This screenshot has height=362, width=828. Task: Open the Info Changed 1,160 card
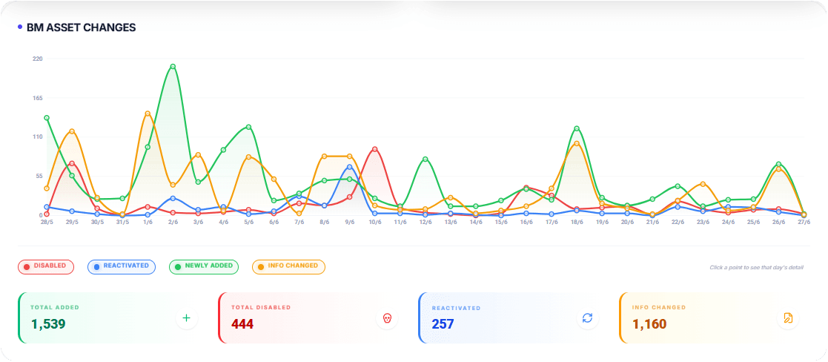(712, 318)
